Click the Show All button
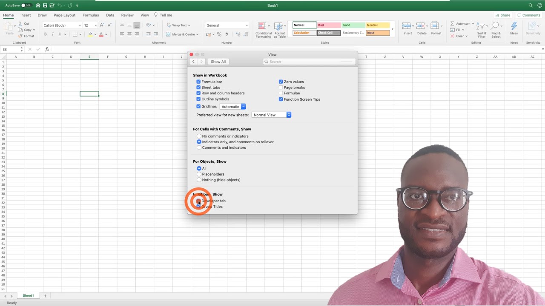The image size is (545, 306). (218, 62)
